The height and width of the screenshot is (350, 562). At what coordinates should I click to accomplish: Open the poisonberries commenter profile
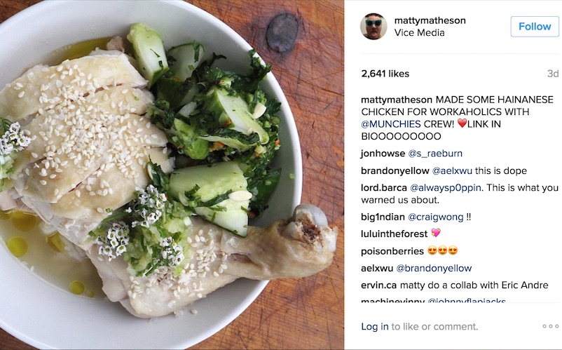pos(392,251)
